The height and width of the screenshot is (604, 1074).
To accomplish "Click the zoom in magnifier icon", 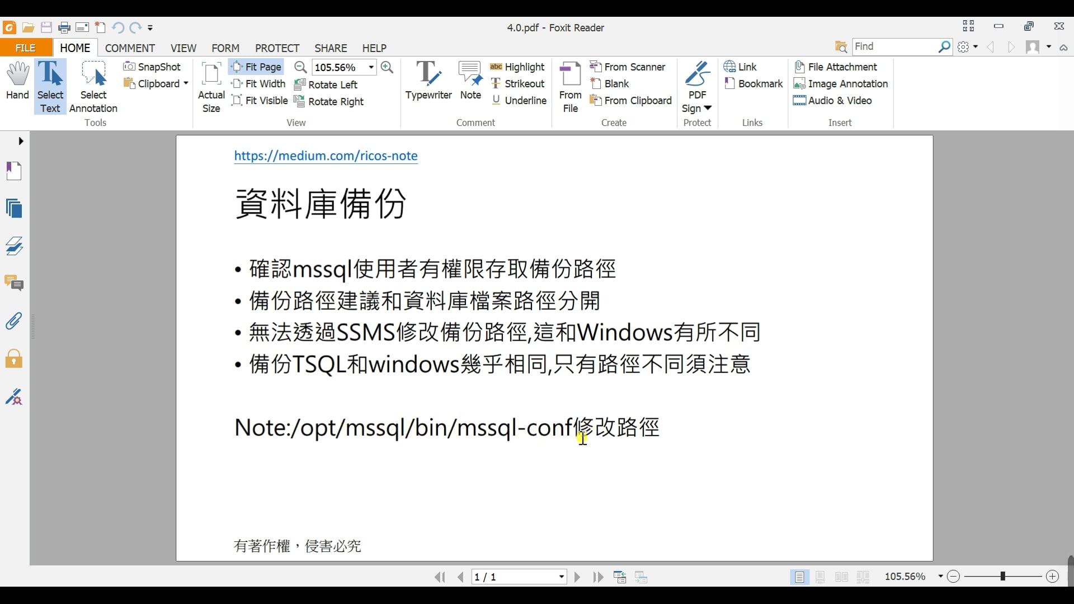I will [387, 68].
